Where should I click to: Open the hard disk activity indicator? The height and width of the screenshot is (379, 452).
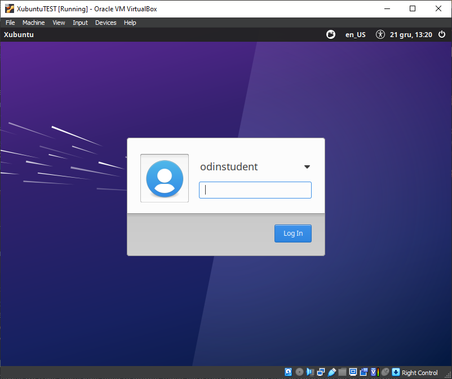288,372
